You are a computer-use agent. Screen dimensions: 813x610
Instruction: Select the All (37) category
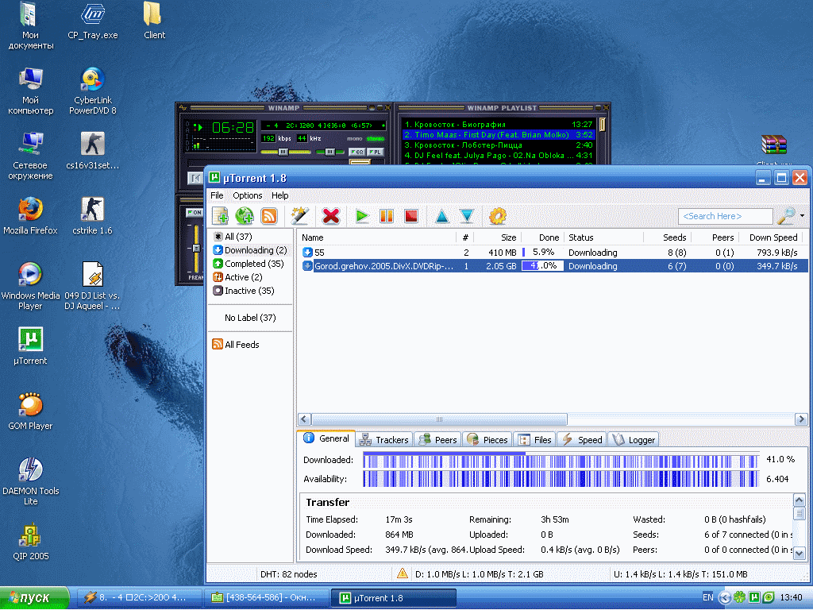(x=233, y=237)
